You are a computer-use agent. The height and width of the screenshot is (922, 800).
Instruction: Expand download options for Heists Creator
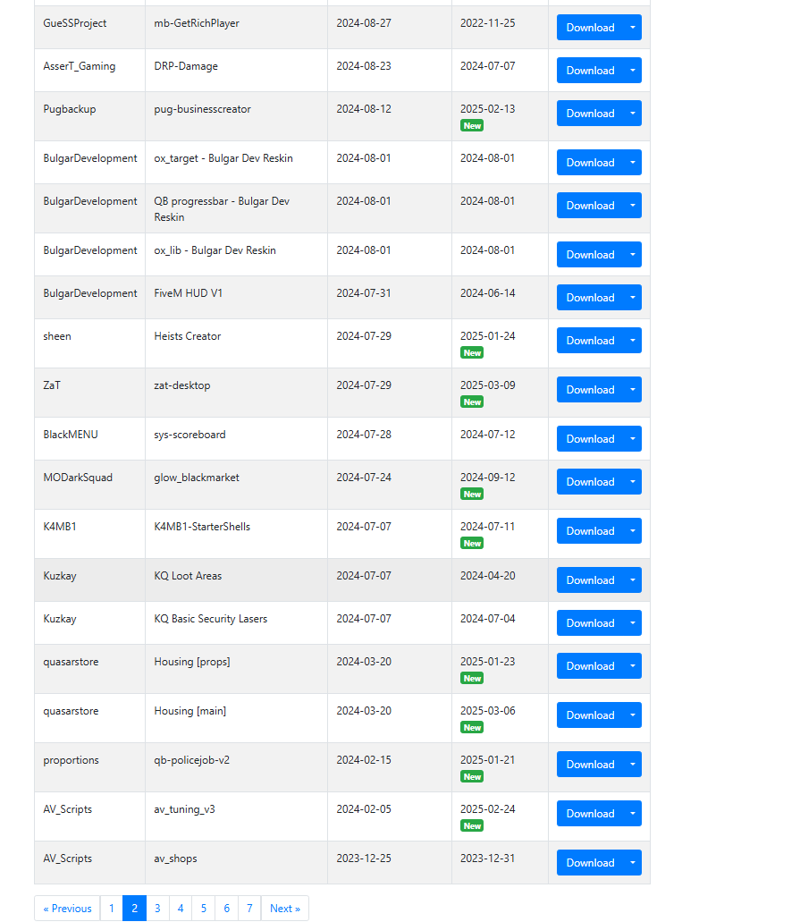point(633,341)
